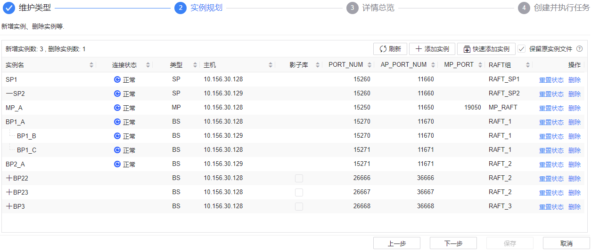
Task: Click the RAFT_SP1 group cell
Action: point(504,79)
